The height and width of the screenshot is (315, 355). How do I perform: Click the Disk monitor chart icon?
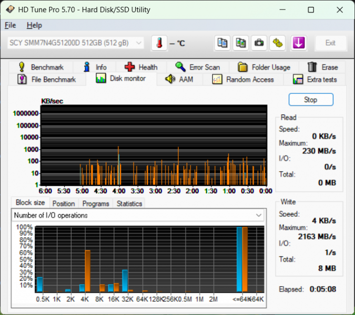coord(101,78)
